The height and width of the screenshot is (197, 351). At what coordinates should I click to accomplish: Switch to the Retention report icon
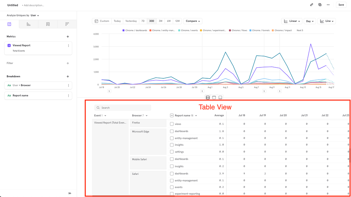[x=67, y=24]
